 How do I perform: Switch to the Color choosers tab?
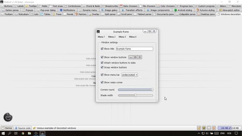click(166, 6)
